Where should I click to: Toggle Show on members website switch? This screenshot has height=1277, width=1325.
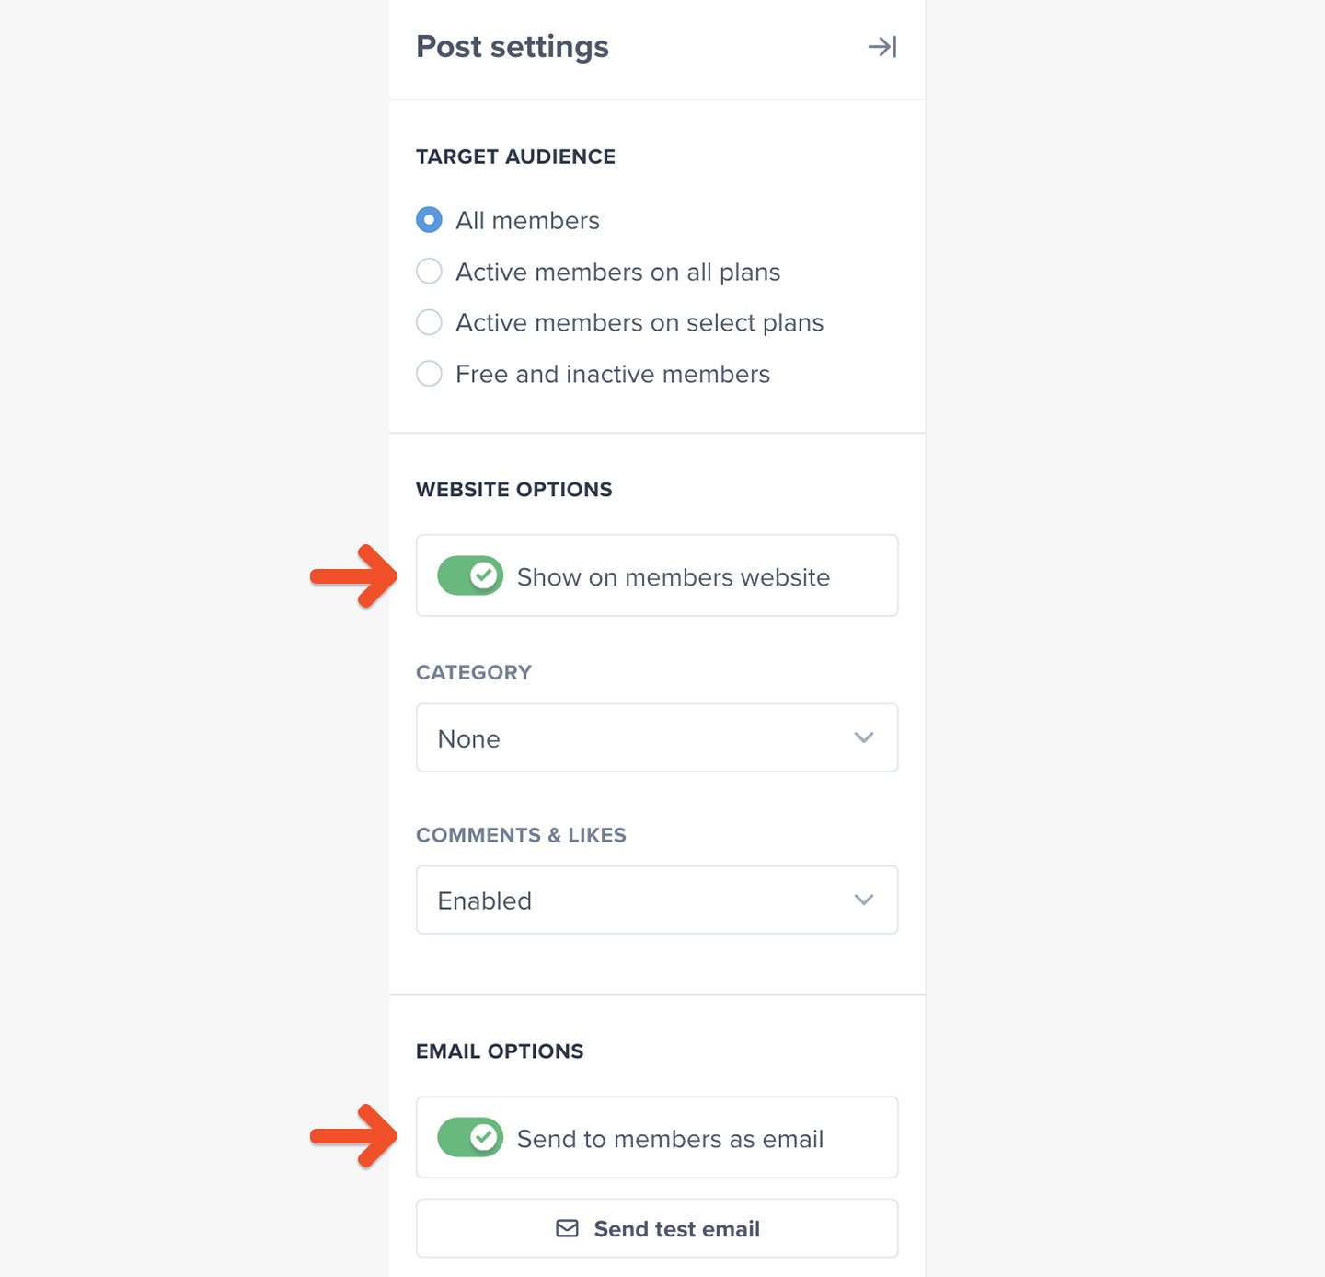(x=469, y=576)
